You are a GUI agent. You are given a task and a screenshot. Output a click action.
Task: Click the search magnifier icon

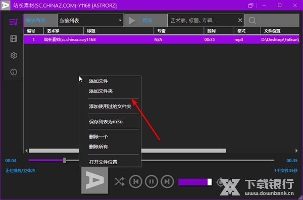tap(252, 21)
